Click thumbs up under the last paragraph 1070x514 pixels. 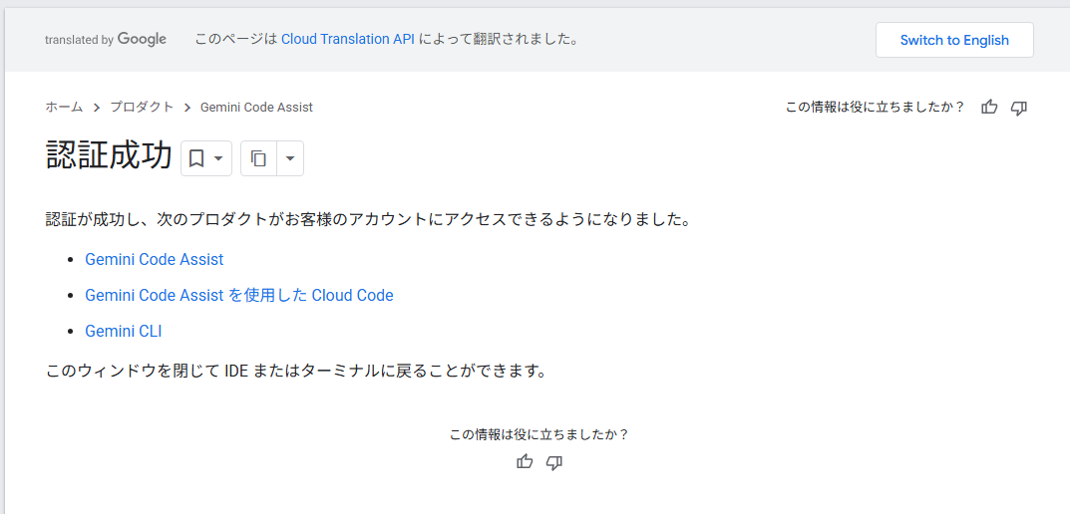coord(525,462)
